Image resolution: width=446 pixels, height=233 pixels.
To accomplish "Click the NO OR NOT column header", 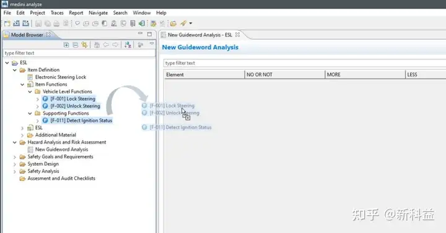I will [x=285, y=75].
